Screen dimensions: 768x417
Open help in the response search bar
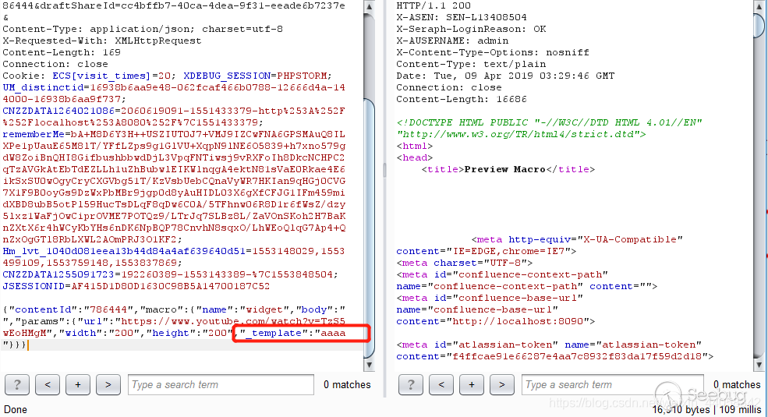[x=411, y=385]
